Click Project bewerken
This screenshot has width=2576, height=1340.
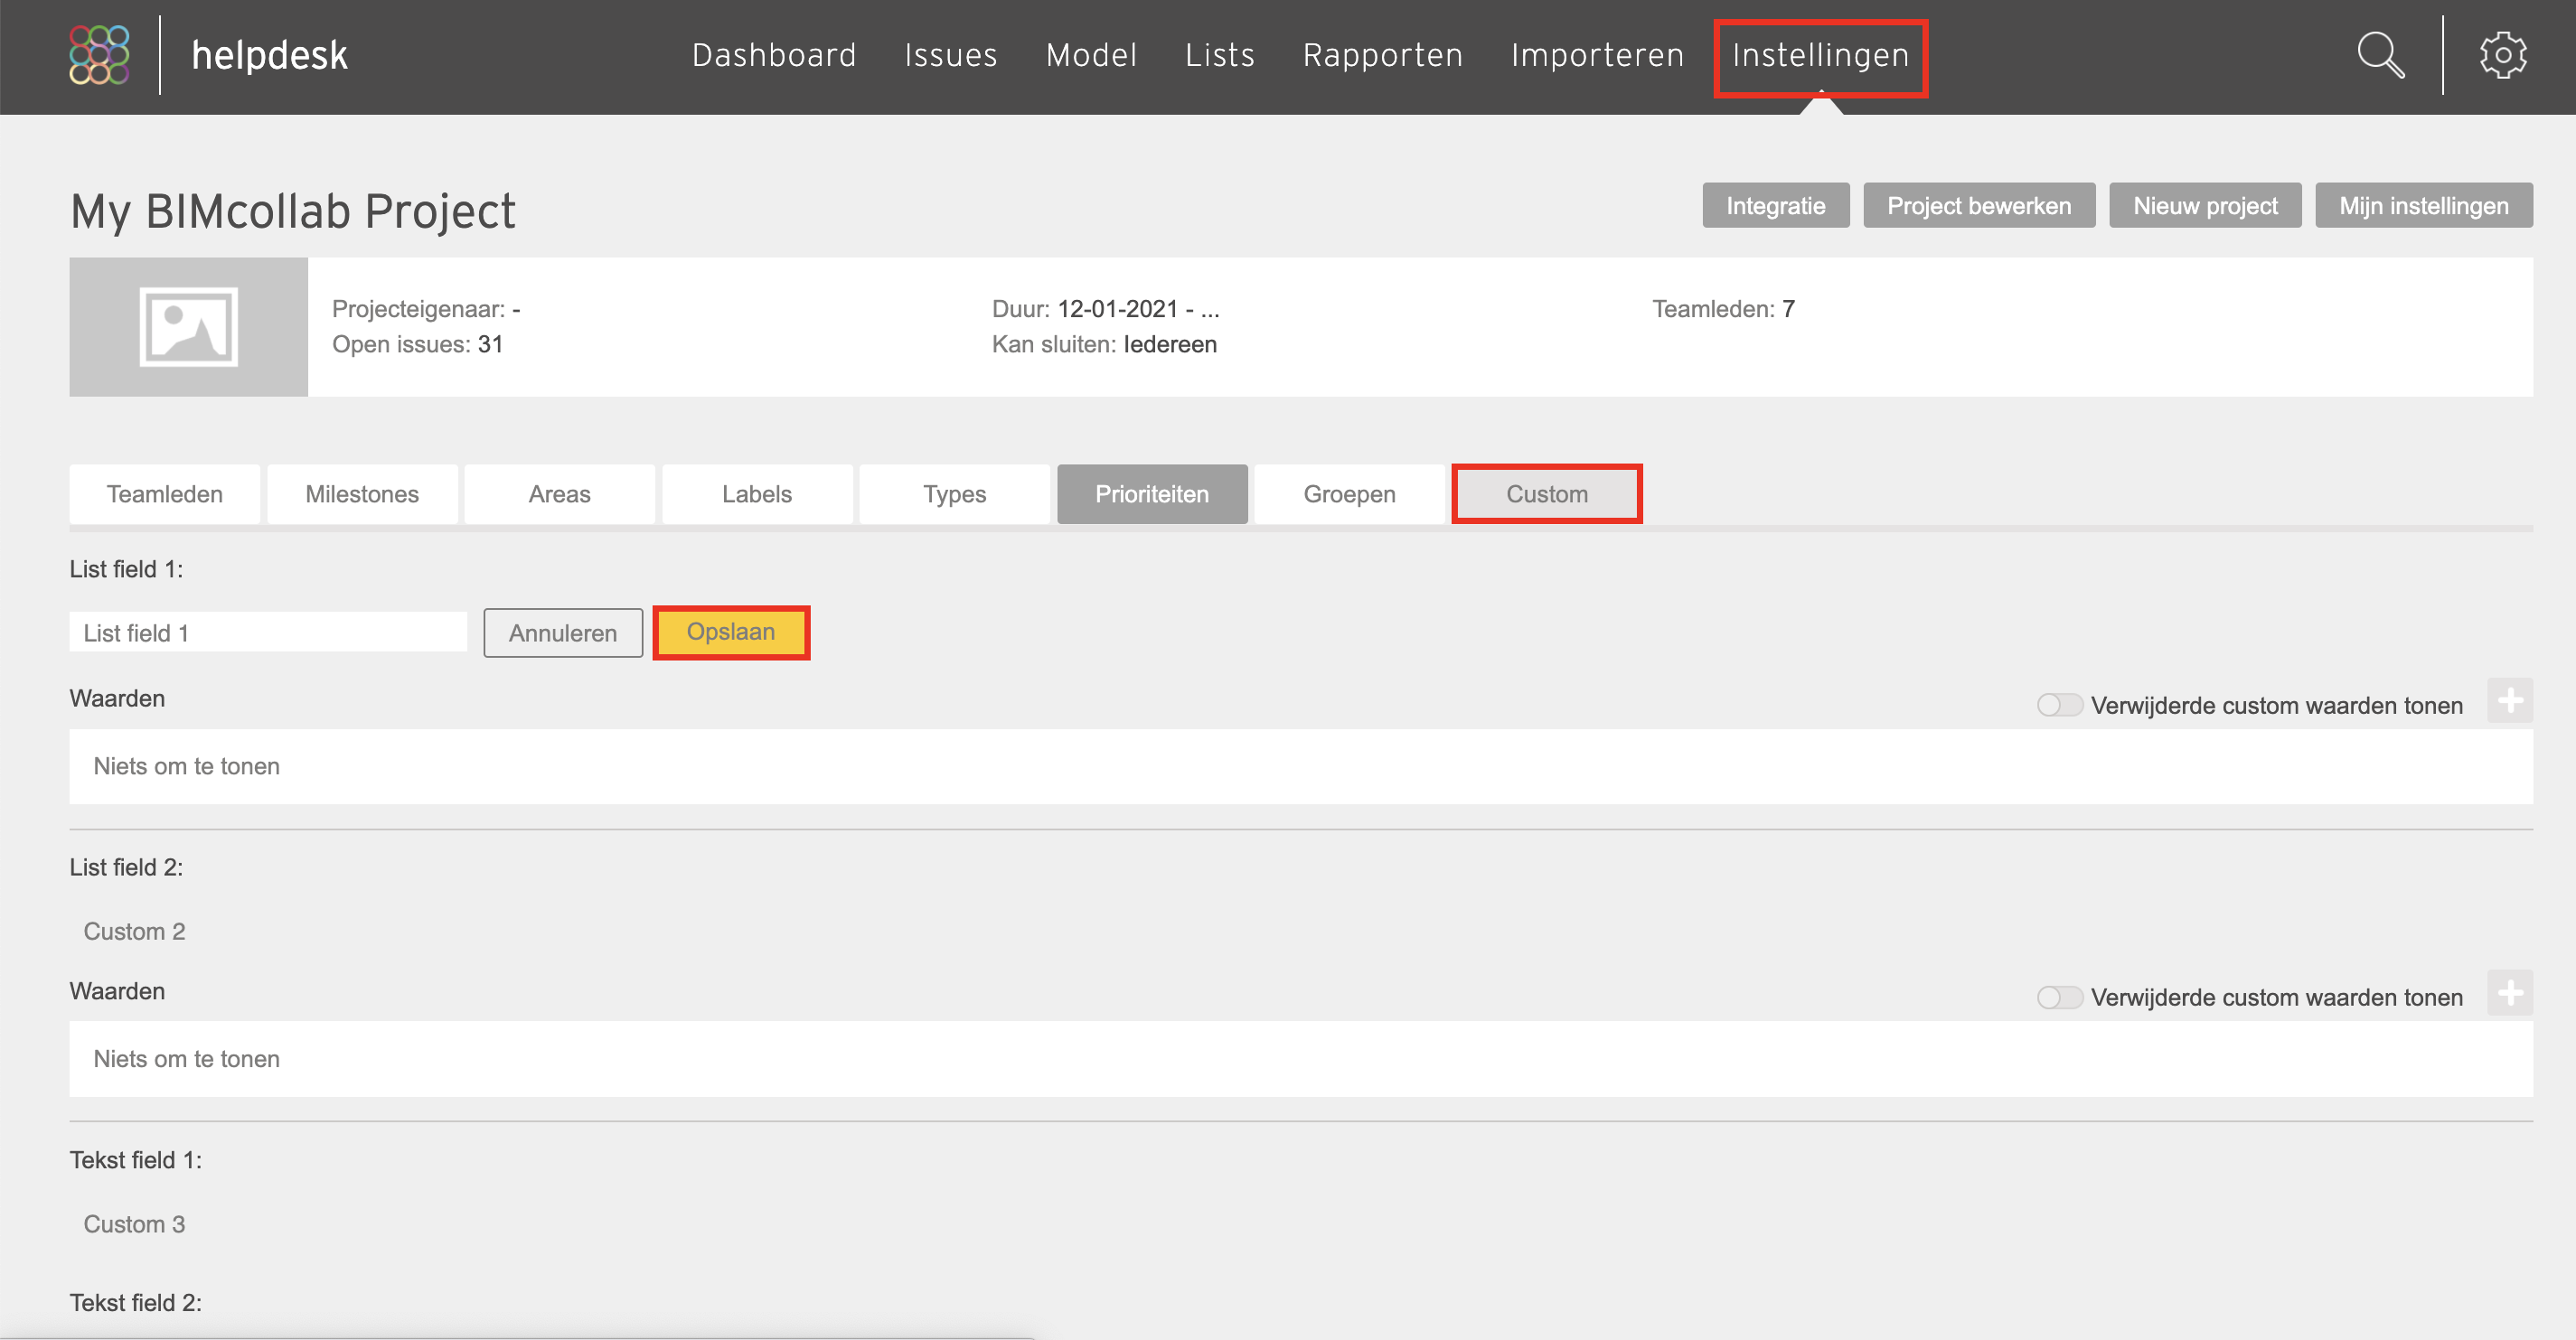pos(1979,205)
